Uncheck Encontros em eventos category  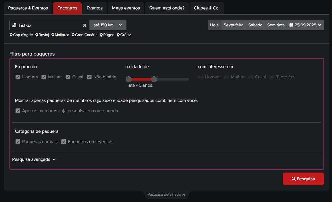[64, 142]
